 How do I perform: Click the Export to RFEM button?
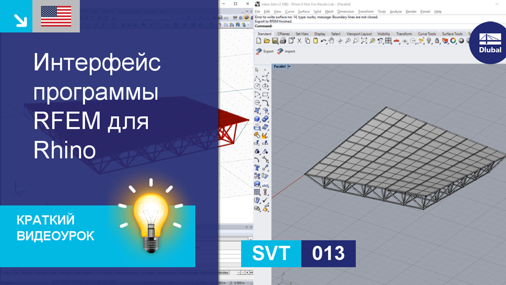click(265, 51)
